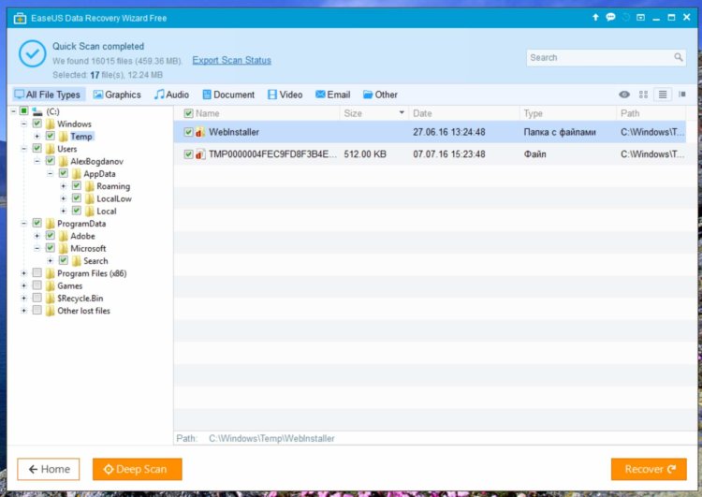Viewport: 702px width, 497px height.
Task: Open the Export Scan Status link
Action: [x=231, y=60]
